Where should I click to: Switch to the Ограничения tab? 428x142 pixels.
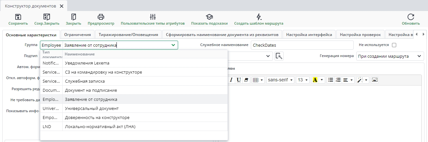tap(77, 34)
